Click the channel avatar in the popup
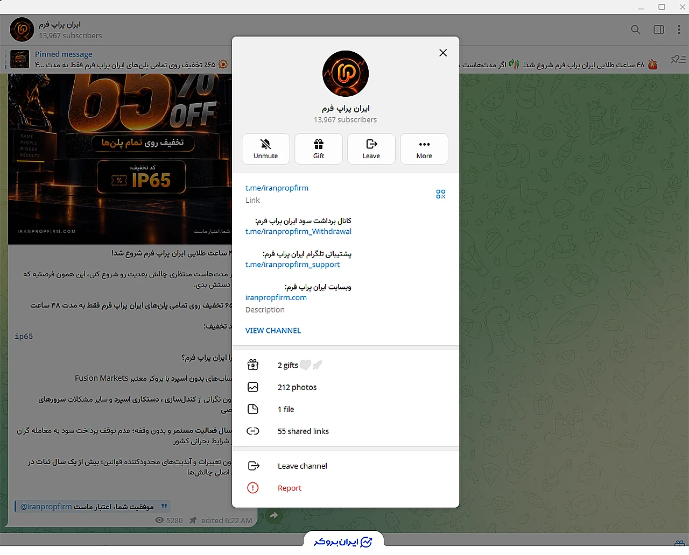This screenshot has width=689, height=555. 346,74
